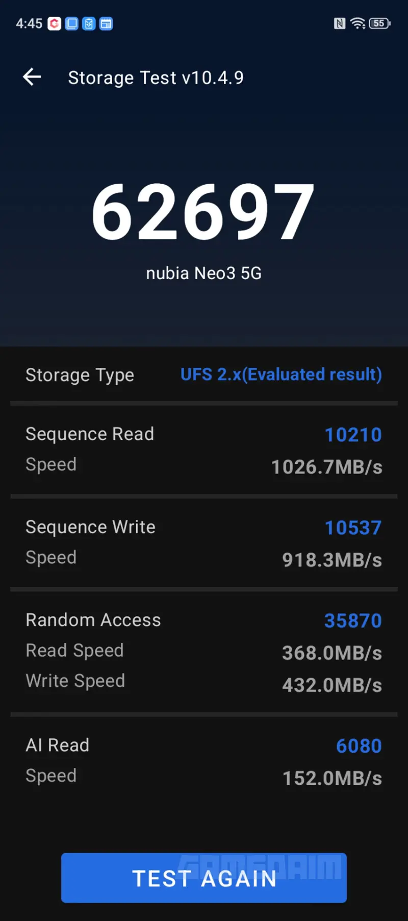Image resolution: width=408 pixels, height=921 pixels.
Task: Tap the AI Read score 6080
Action: (359, 746)
